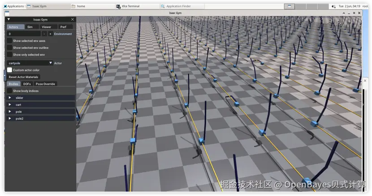The height and width of the screenshot is (196, 372).
Task: Click the panel collapse handle on left edge
Action: tap(4, 76)
